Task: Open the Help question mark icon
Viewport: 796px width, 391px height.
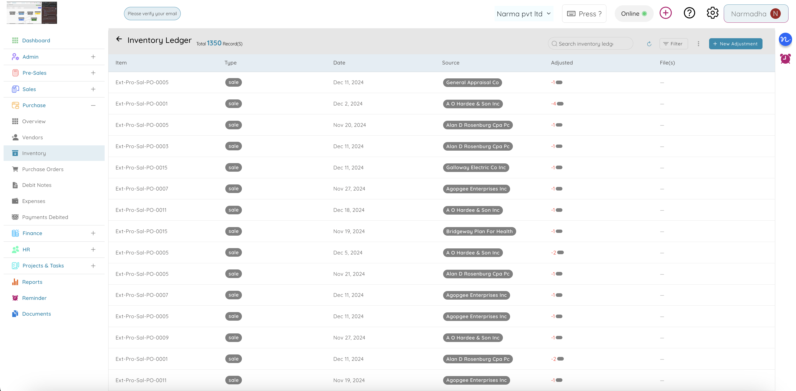Action: pyautogui.click(x=689, y=13)
